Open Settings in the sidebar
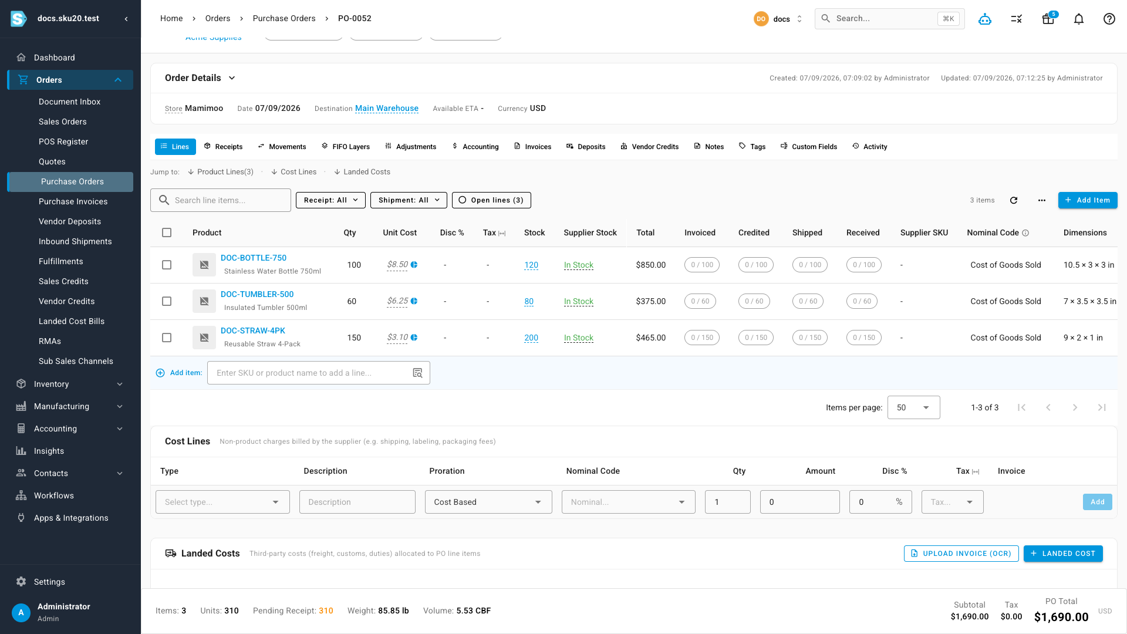 70,582
